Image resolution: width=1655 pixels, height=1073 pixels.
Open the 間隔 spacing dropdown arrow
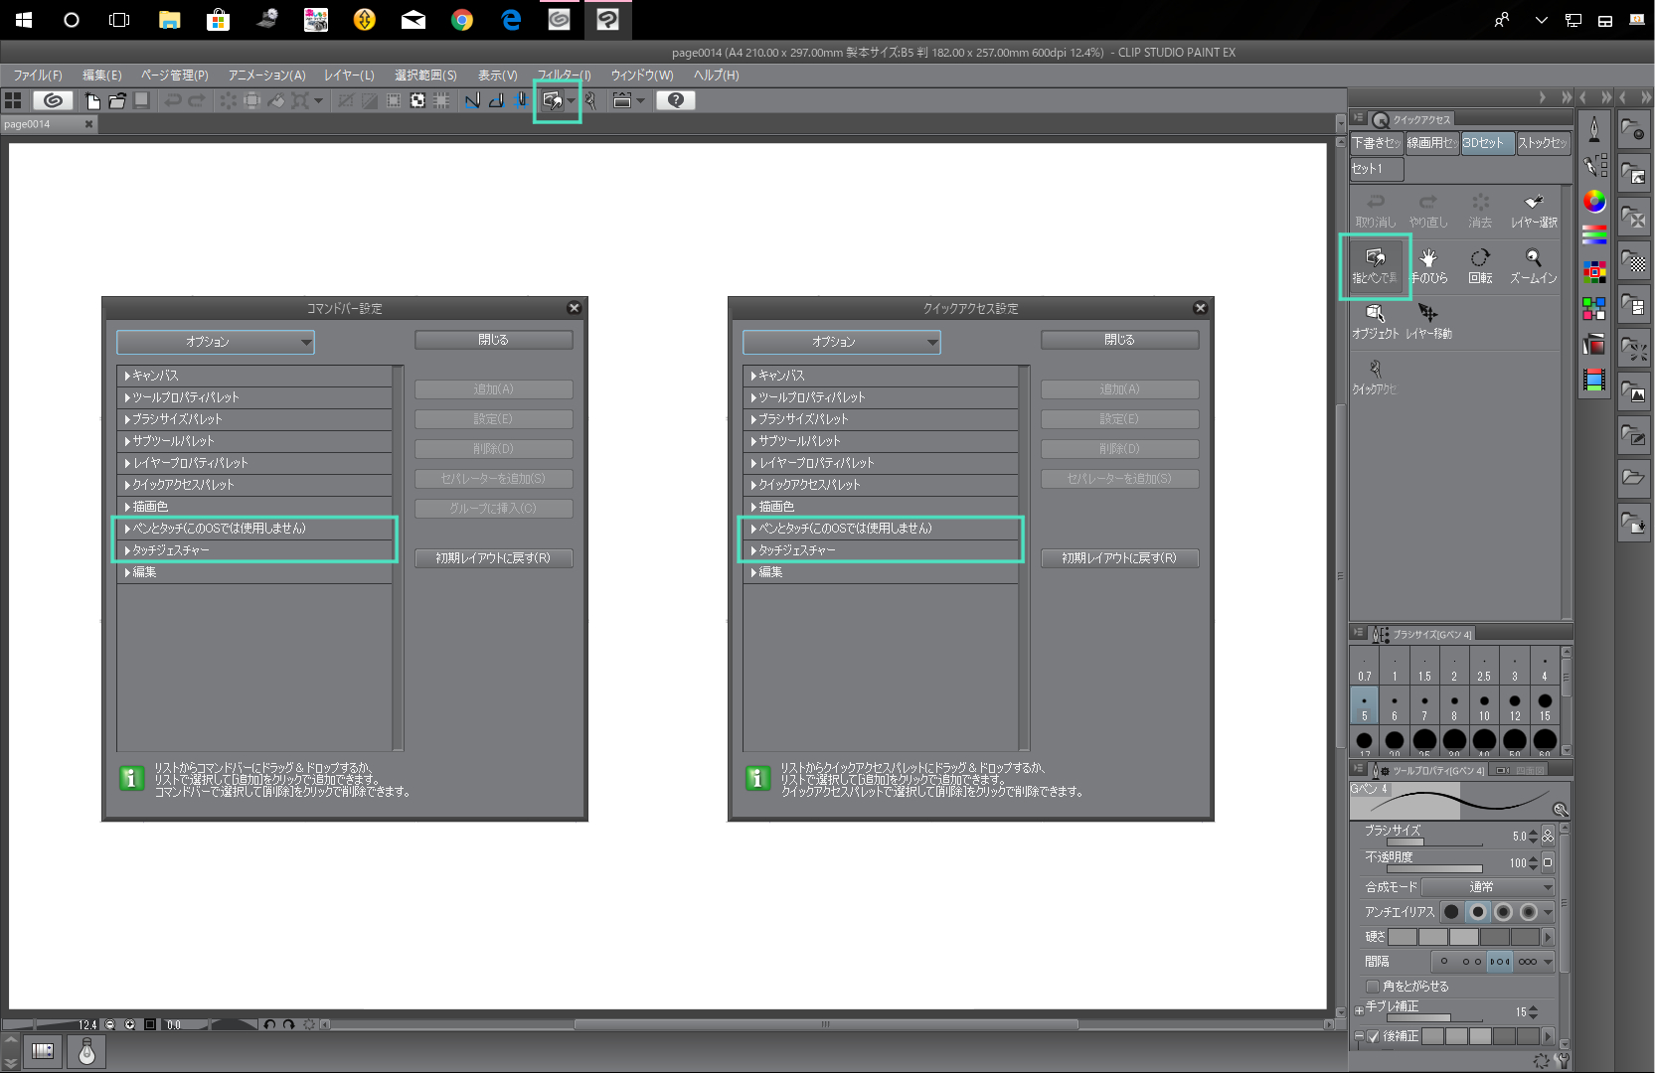click(x=1548, y=962)
